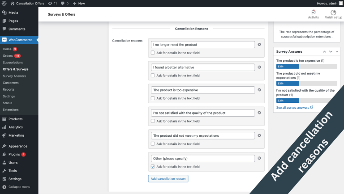The image size is (344, 194).
Task: Click progress bar for 'The product is too expensive'
Action: 306,66
